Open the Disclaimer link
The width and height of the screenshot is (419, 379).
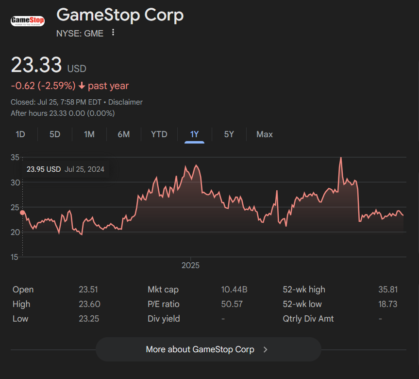(125, 102)
